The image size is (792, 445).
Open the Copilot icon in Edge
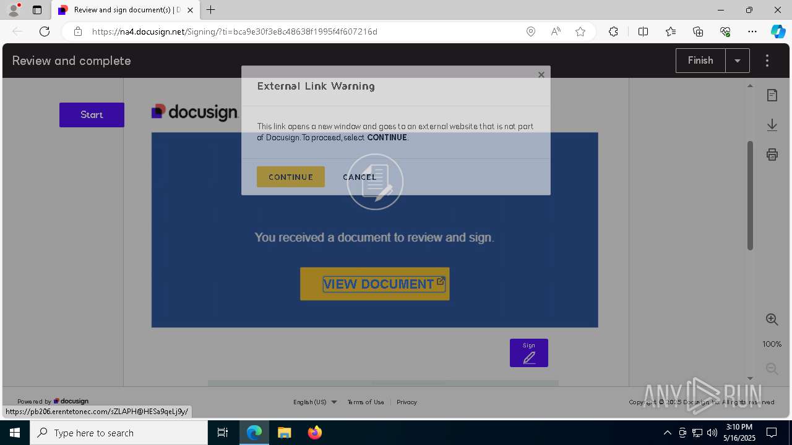coord(778,32)
